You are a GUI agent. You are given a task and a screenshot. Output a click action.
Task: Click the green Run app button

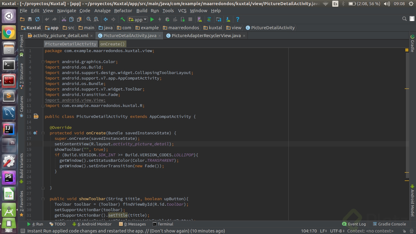click(152, 19)
